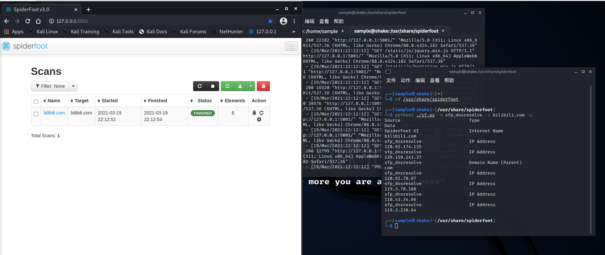Click the browser back arrow

pos(7,21)
